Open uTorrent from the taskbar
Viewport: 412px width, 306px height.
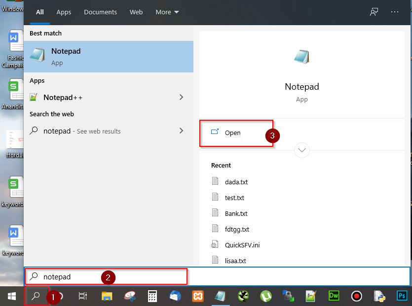click(x=266, y=296)
